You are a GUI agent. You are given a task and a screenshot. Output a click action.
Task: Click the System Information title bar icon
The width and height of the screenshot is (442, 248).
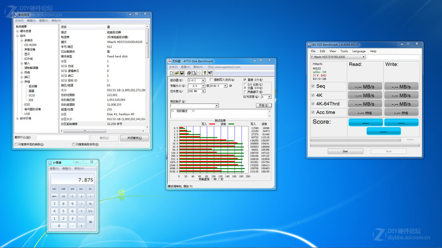click(x=15, y=15)
